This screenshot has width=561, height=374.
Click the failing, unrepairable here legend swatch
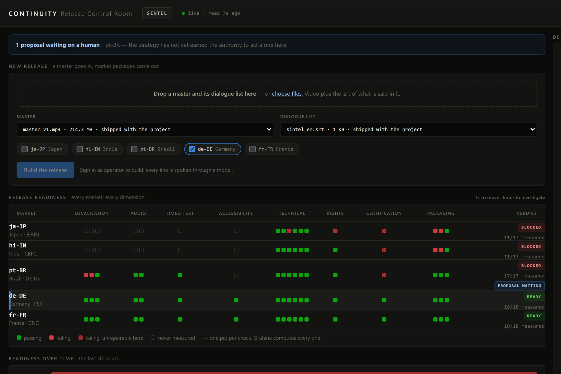coord(80,338)
